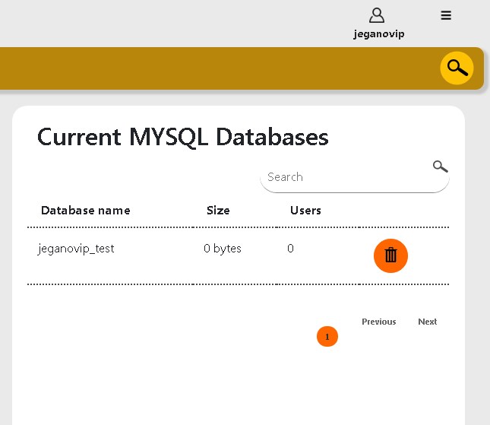
Task: Sort by the Size column header
Action: tap(218, 211)
